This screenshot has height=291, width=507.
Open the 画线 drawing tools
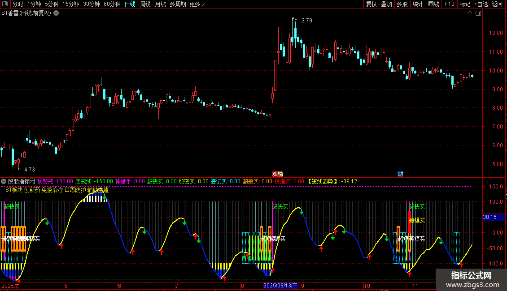point(433,4)
